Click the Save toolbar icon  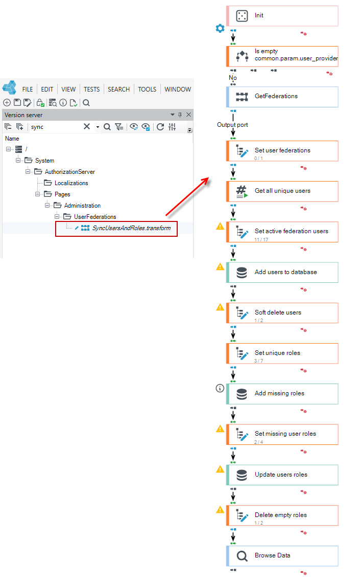(x=17, y=103)
